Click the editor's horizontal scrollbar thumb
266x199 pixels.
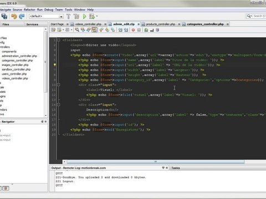(x=155, y=162)
